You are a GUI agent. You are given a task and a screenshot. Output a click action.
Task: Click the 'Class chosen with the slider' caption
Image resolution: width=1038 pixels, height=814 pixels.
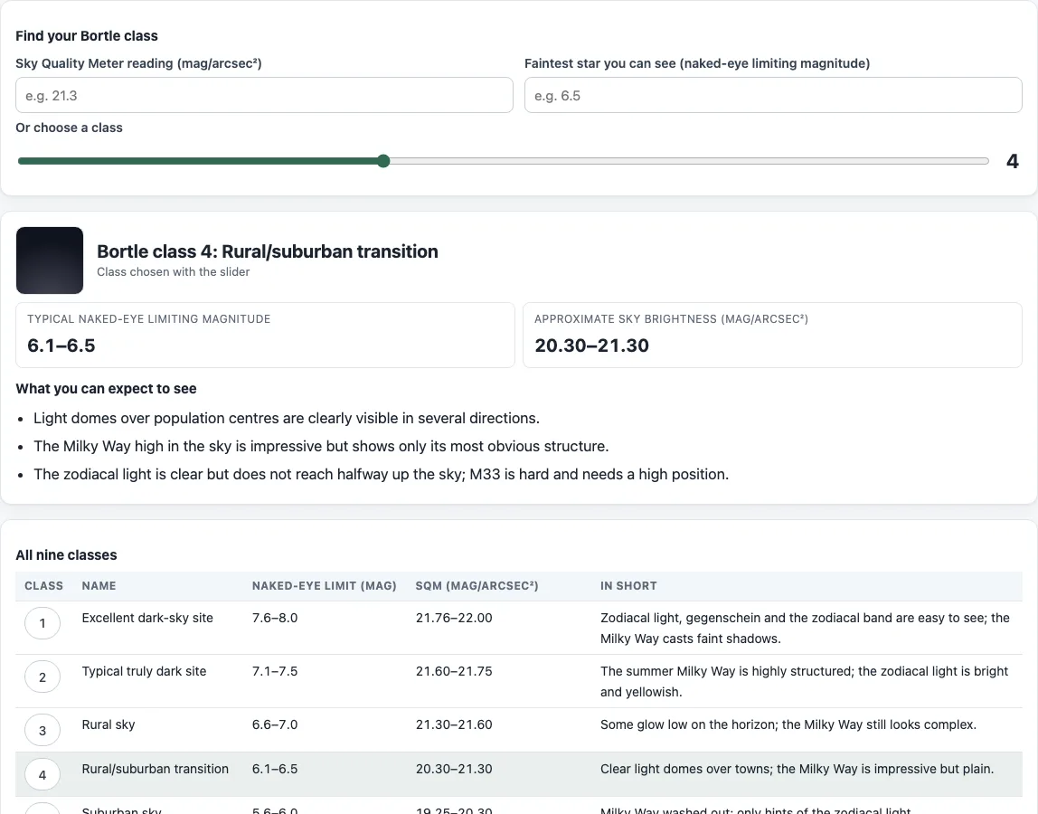click(x=174, y=272)
